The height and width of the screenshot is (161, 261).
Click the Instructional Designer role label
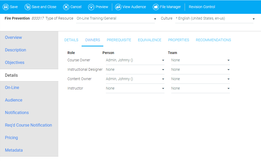[x=85, y=70]
